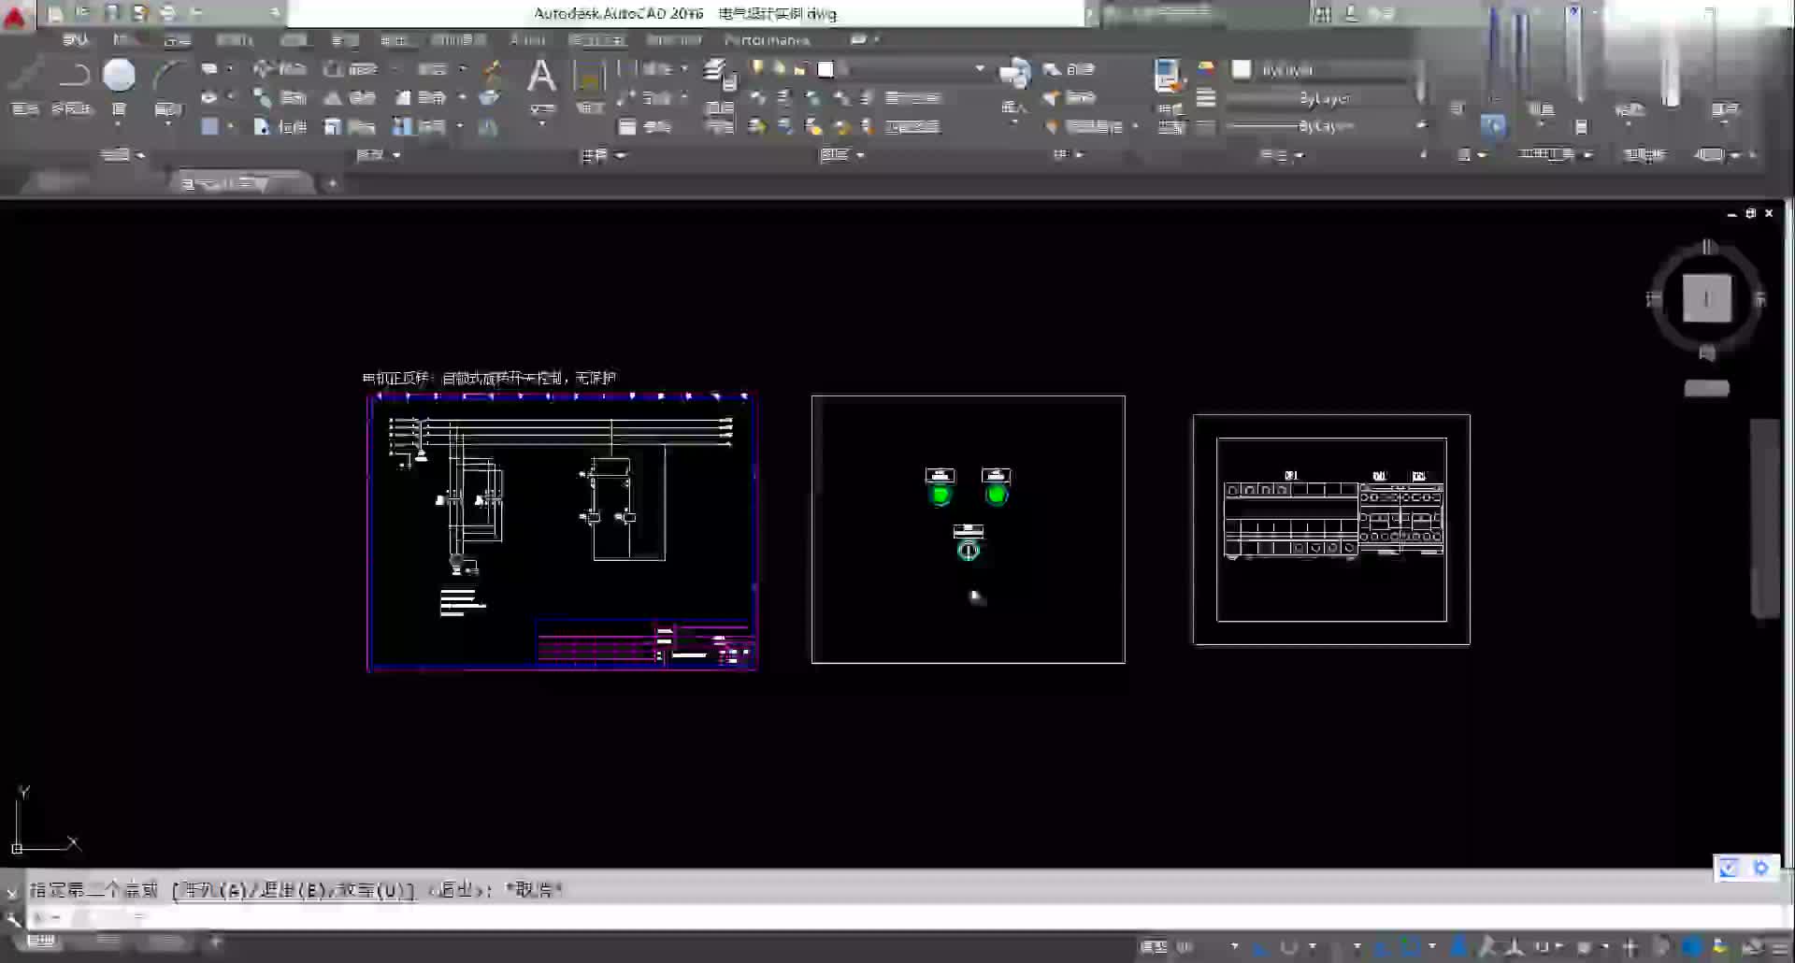
Task: Click the New drawing quick-access icon
Action: (x=56, y=13)
